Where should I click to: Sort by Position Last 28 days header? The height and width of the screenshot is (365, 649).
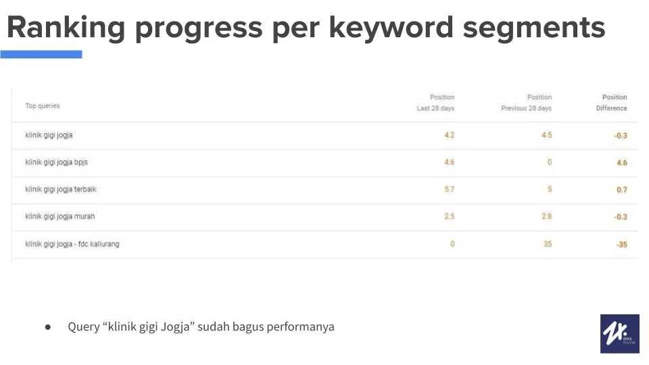point(435,103)
